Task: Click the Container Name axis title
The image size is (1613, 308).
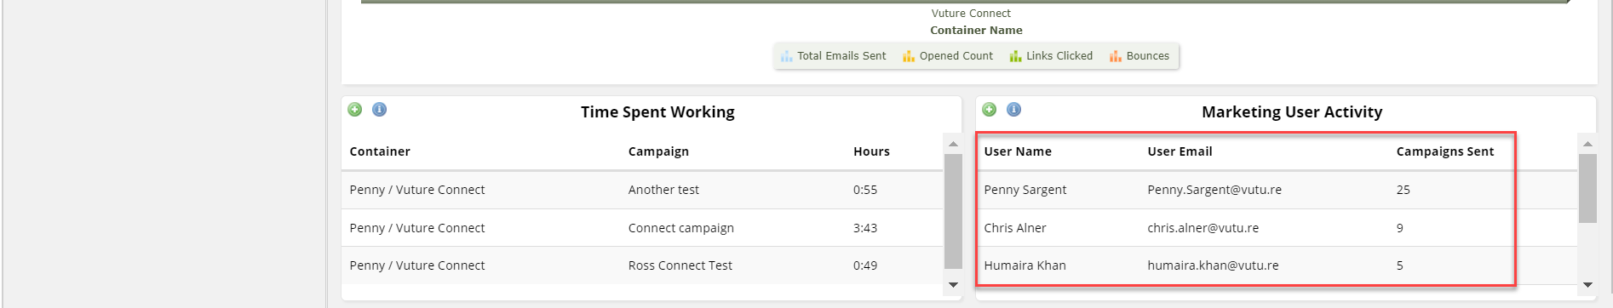Action: (976, 31)
